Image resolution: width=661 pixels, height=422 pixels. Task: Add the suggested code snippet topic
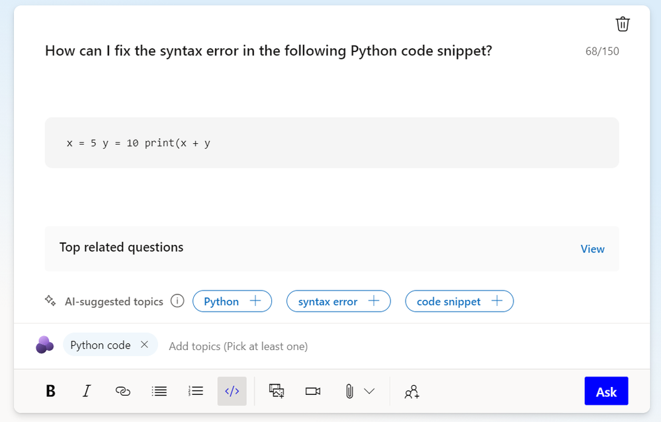459,301
